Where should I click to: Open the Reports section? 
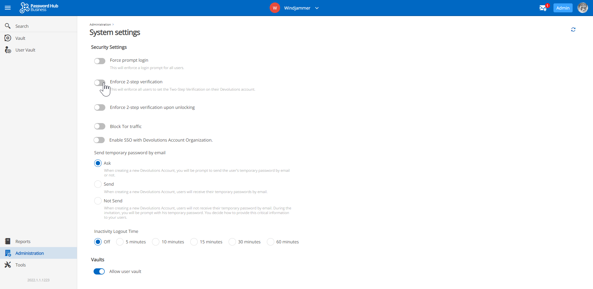click(x=23, y=242)
